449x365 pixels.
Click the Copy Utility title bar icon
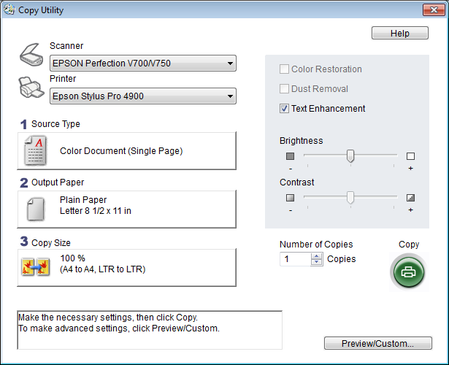(9, 9)
